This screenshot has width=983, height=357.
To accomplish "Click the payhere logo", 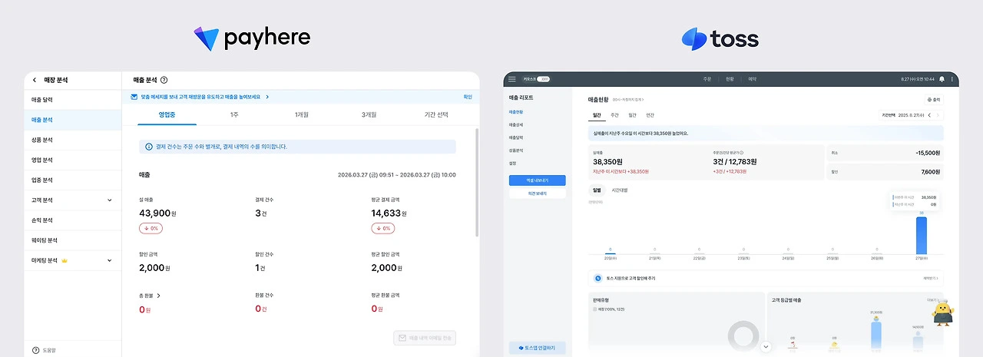I will pos(252,38).
